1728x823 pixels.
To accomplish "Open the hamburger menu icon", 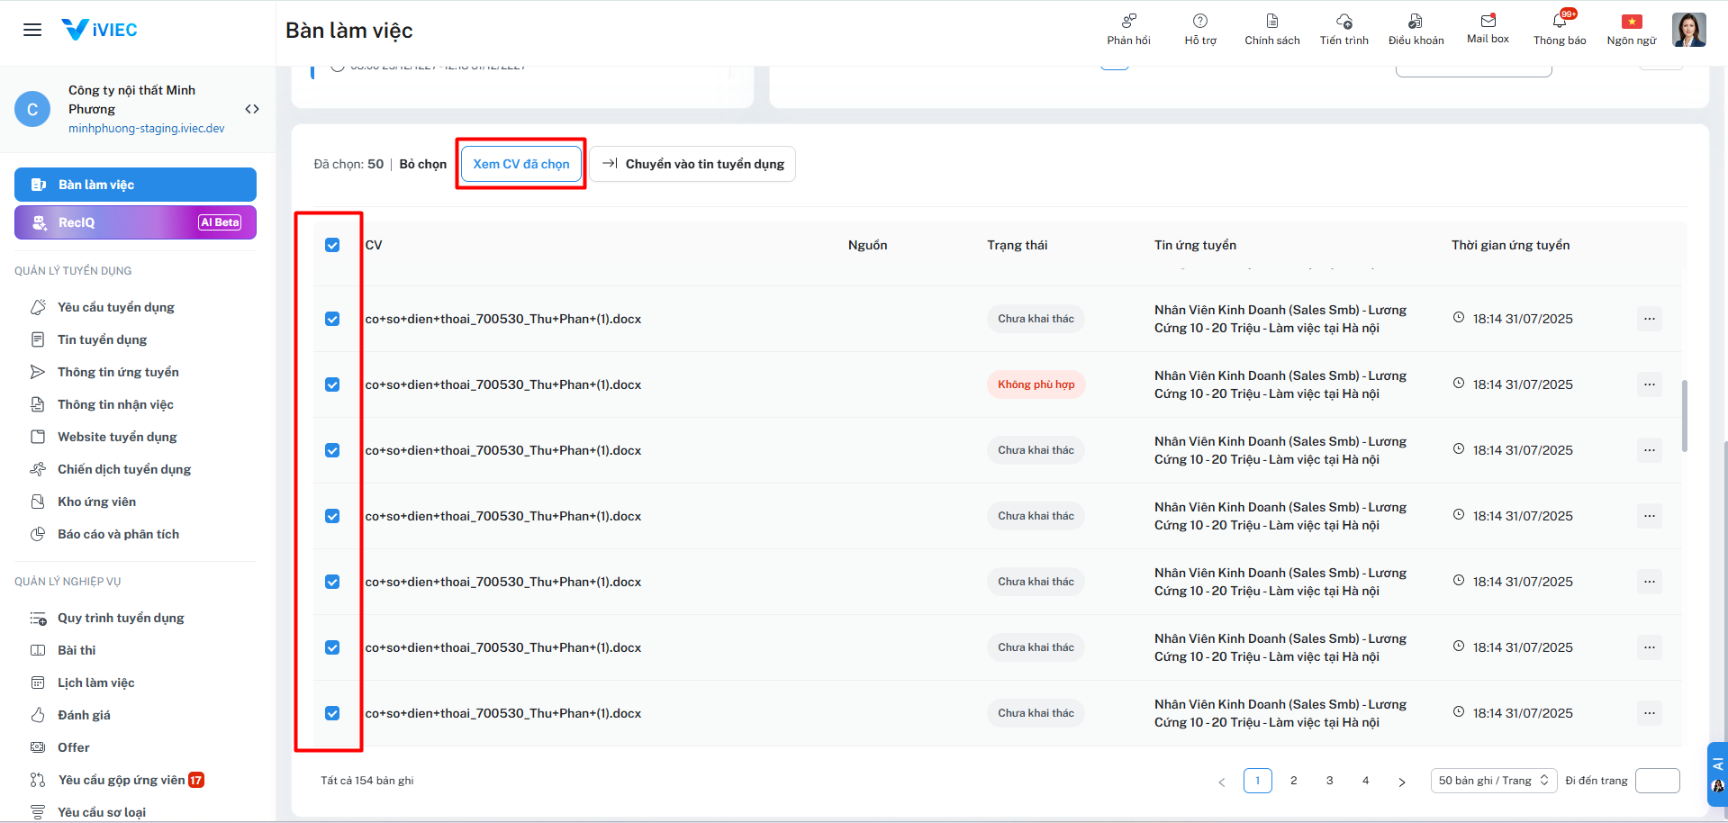I will (x=32, y=30).
